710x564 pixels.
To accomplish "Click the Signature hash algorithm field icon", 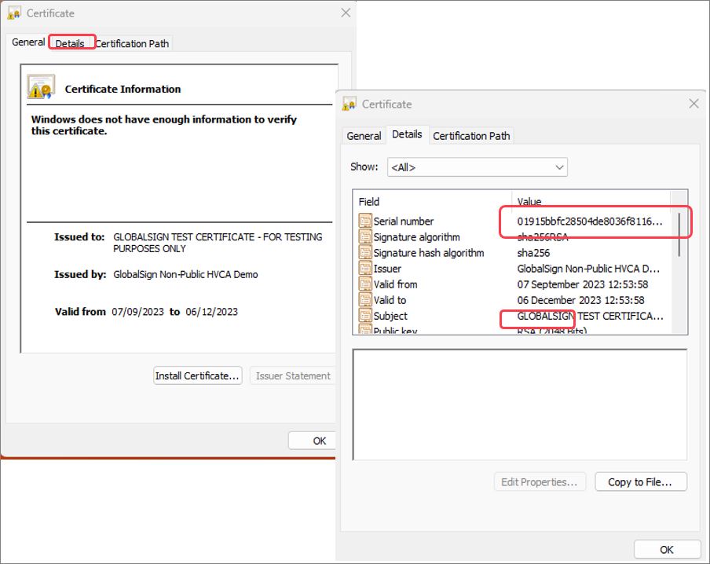I will [x=364, y=252].
